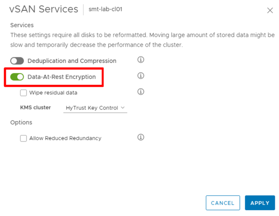Click the Allow Reduced Redundancy label

click(x=65, y=138)
